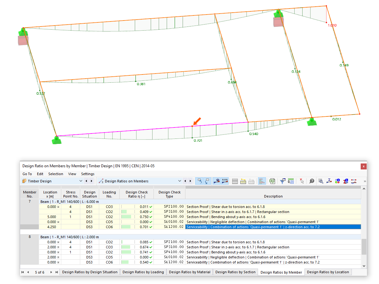The width and height of the screenshot is (379, 284).
Task: Click the blue info section icon
Action: pos(346,181)
